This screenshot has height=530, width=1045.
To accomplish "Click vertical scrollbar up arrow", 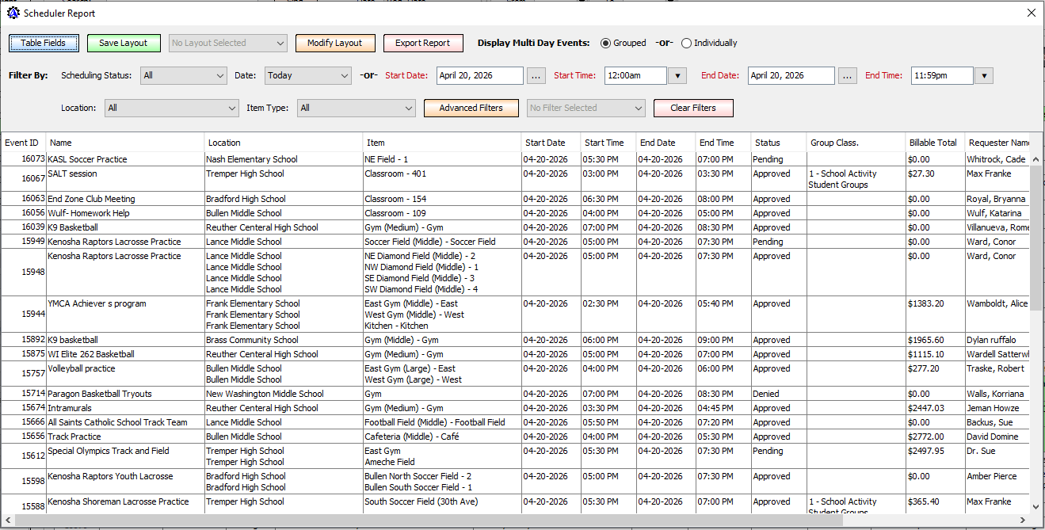I will pos(1036,139).
